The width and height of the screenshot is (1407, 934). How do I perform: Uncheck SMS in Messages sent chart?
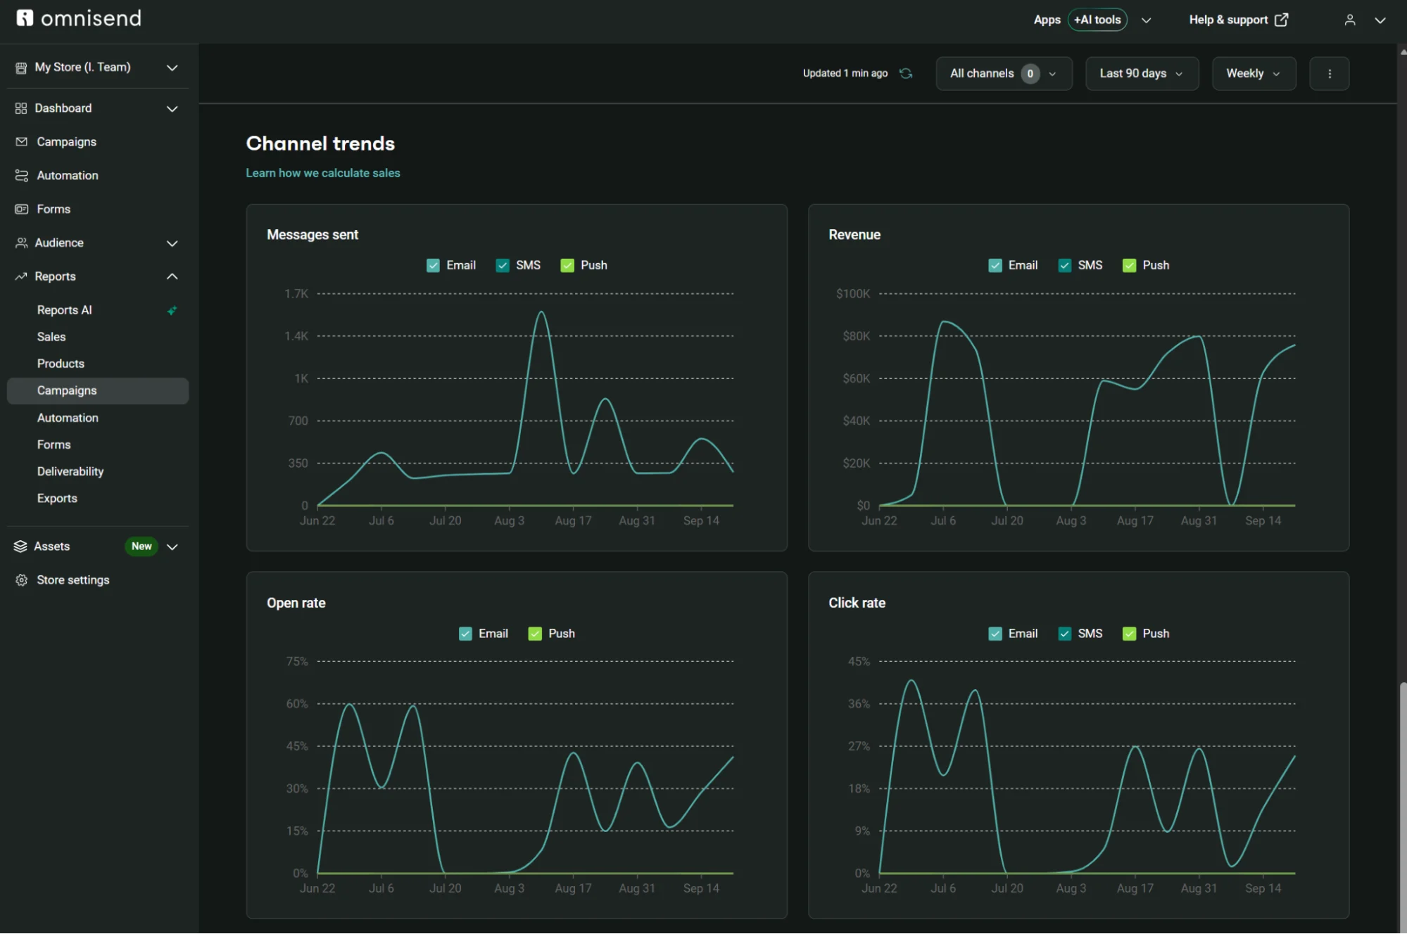click(x=503, y=266)
